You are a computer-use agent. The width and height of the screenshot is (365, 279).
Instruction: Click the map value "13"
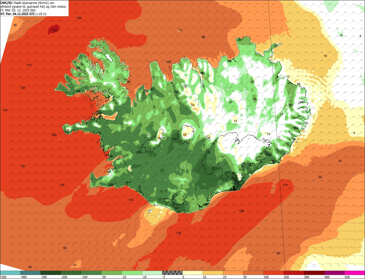[x=268, y=134]
